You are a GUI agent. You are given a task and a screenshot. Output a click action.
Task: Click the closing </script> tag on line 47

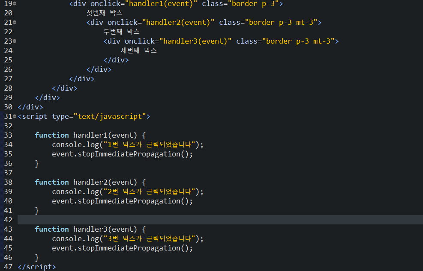tap(37, 267)
